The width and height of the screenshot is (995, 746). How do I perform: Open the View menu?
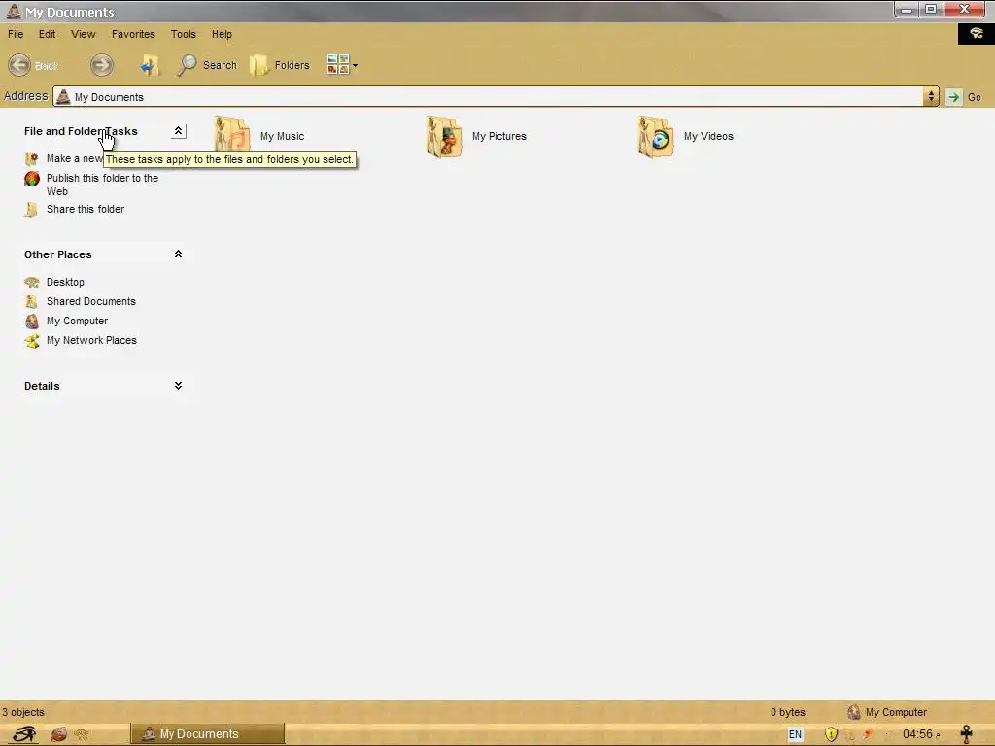point(84,34)
